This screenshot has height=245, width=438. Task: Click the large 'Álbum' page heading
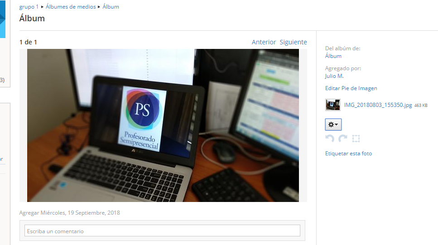coord(32,19)
